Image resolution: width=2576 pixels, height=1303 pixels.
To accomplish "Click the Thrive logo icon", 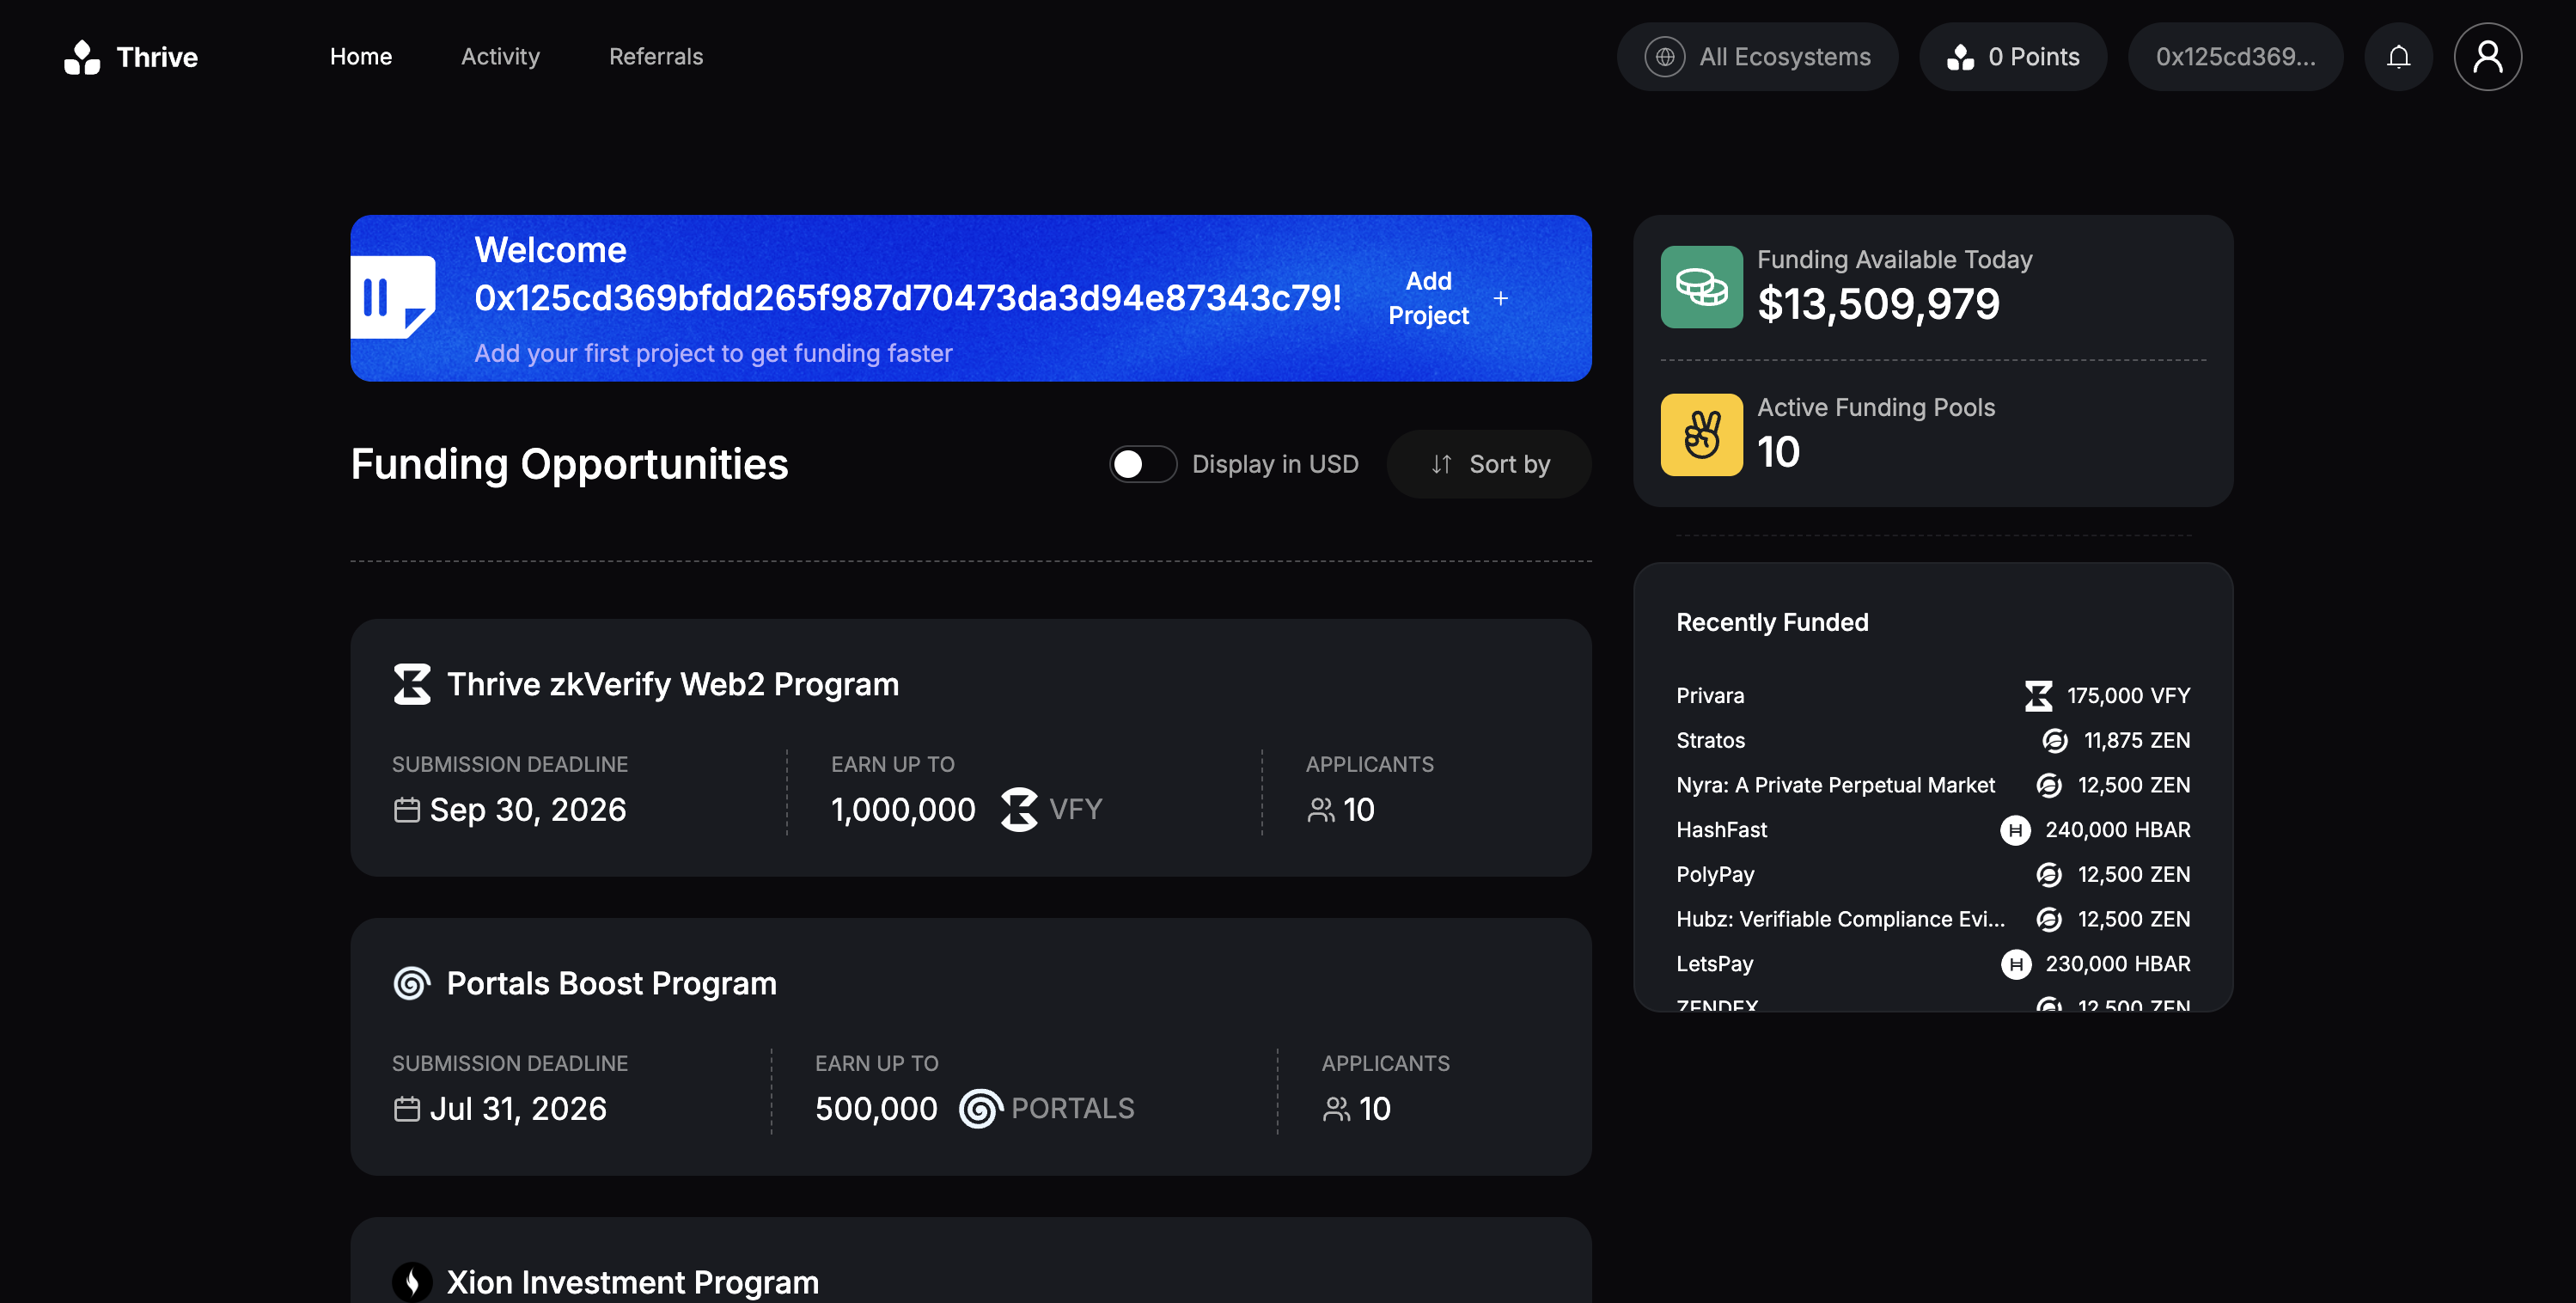I will (x=82, y=57).
